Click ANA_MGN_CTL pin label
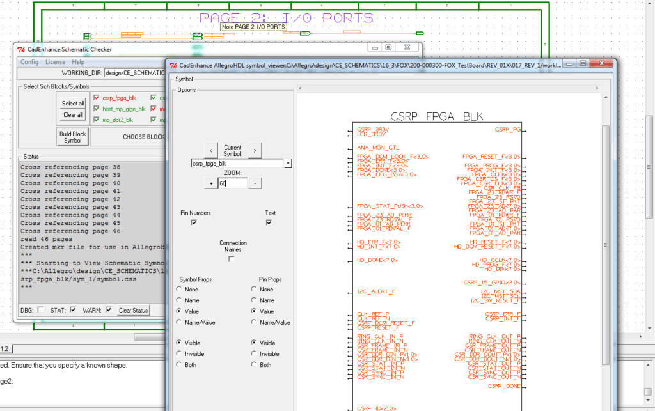The image size is (655, 411). [x=378, y=148]
